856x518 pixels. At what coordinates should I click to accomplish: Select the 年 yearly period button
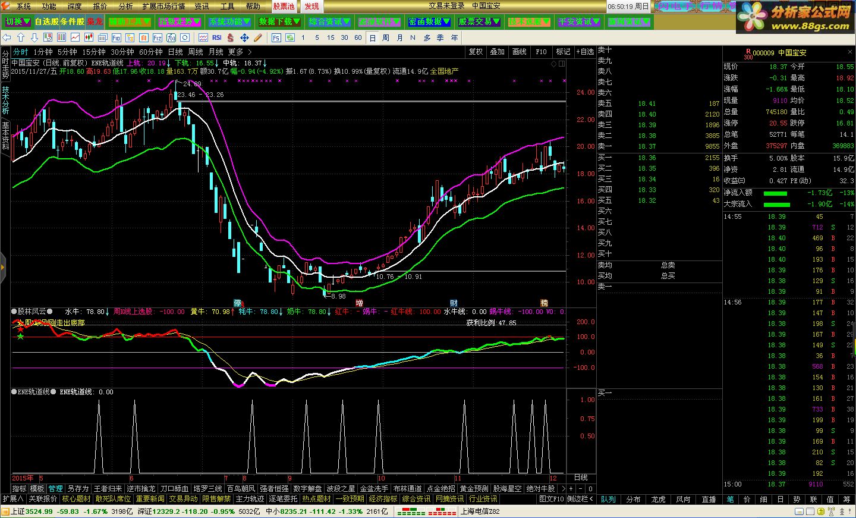pos(454,37)
